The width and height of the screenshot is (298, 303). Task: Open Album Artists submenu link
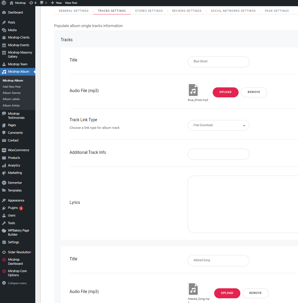point(11,106)
